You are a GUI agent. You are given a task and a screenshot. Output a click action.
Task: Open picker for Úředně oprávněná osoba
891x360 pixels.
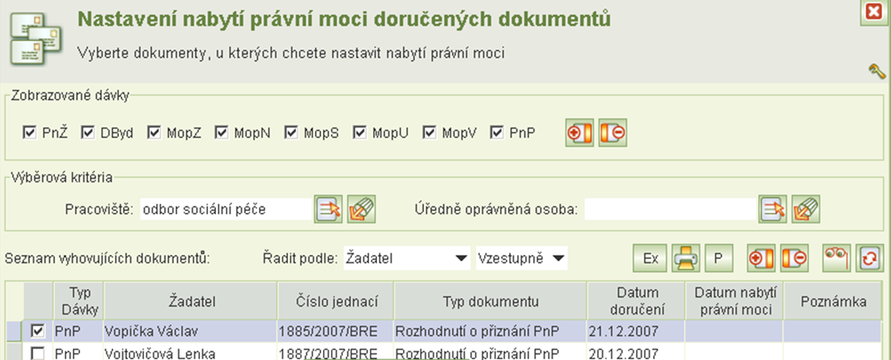[x=772, y=209]
